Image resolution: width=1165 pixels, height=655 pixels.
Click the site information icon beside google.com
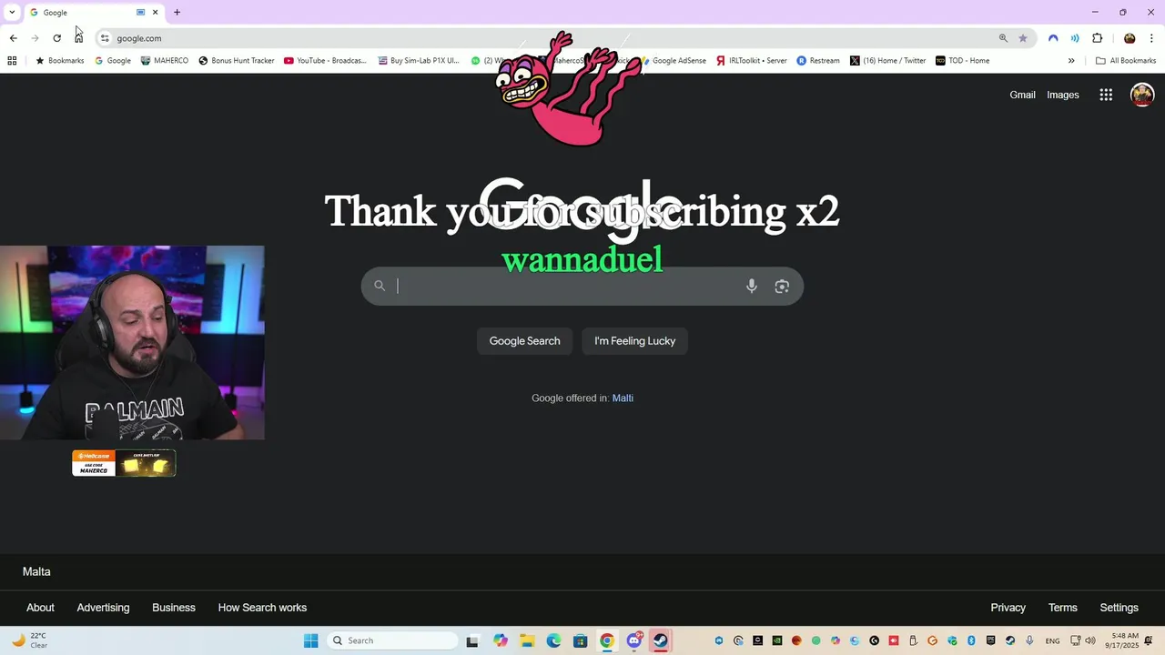(105, 38)
